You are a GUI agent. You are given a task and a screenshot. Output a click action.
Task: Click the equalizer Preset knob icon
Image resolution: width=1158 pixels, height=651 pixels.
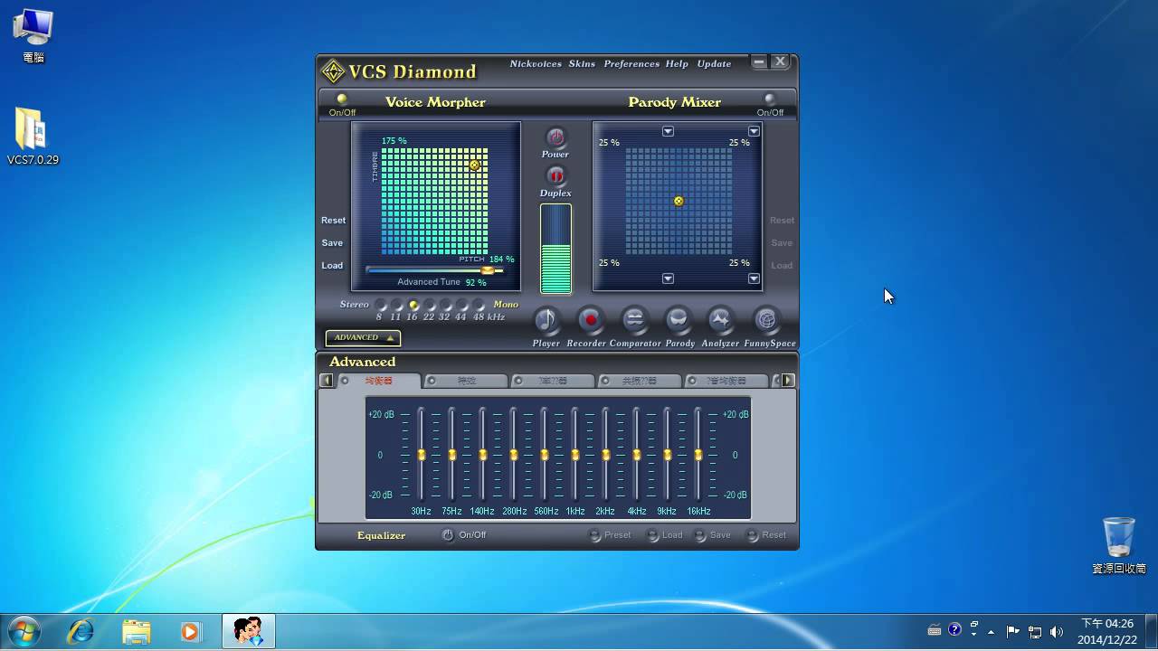pyautogui.click(x=594, y=535)
